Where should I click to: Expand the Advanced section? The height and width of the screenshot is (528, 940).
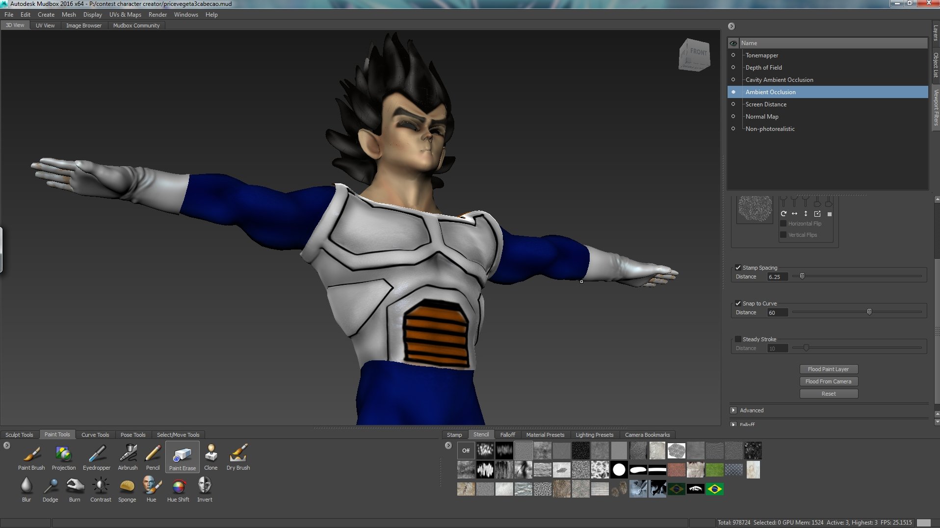tap(733, 410)
